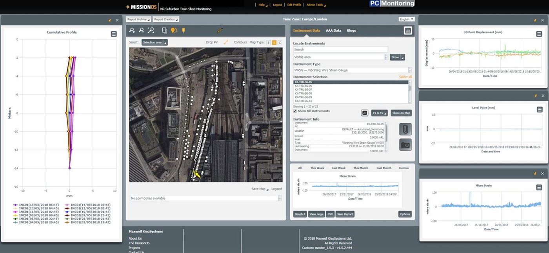Click in the instrument Search field

click(340, 49)
